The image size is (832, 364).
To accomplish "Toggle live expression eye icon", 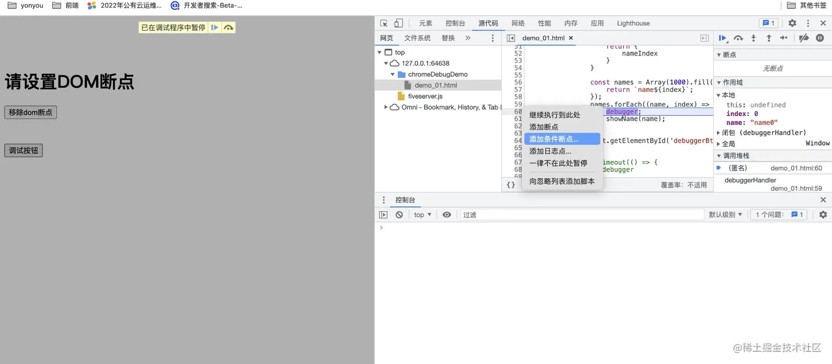I will [x=447, y=215].
